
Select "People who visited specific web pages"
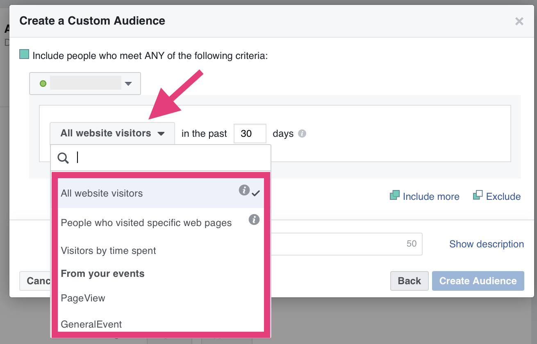click(146, 223)
